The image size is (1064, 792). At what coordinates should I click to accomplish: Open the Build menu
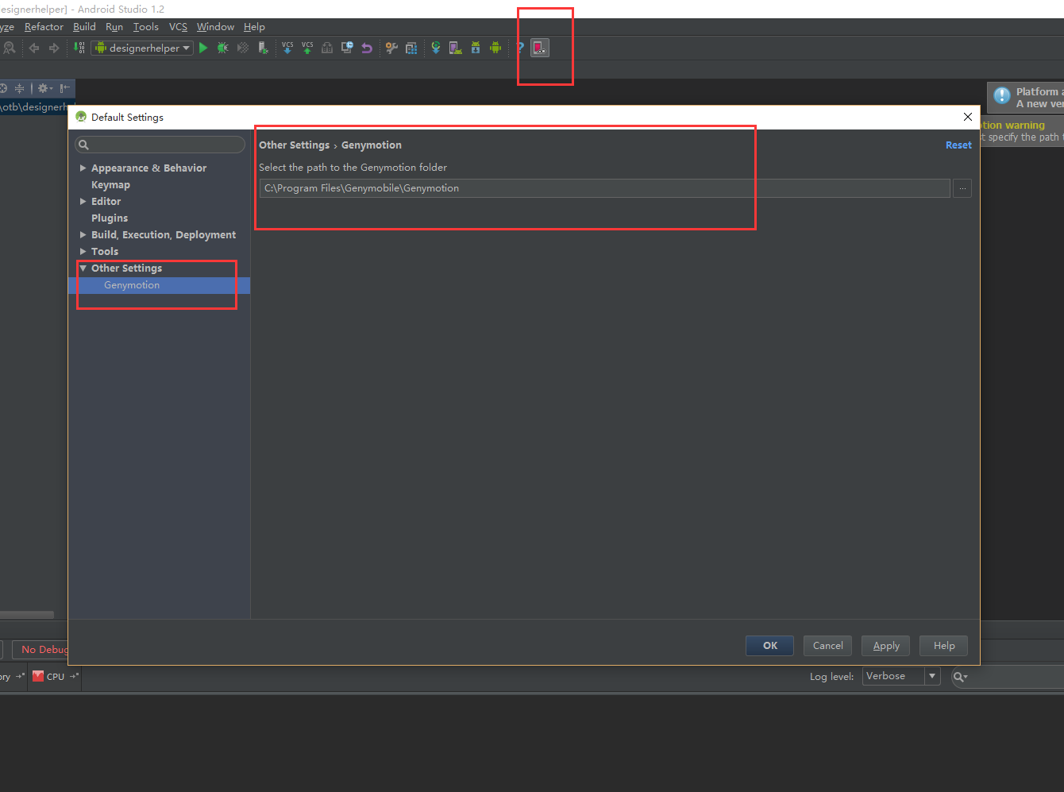click(x=84, y=27)
